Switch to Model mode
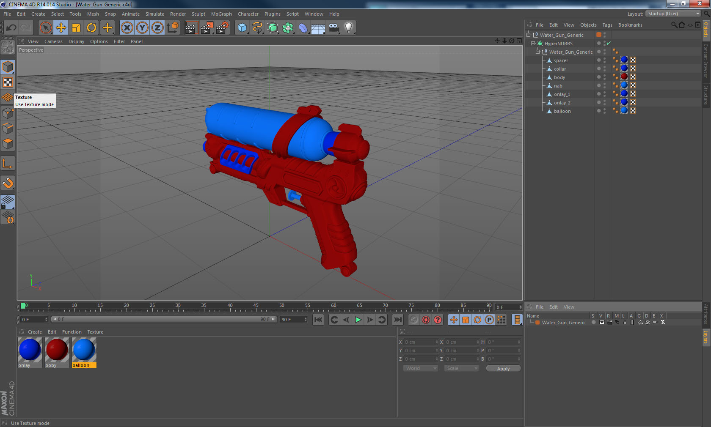The width and height of the screenshot is (711, 427). click(8, 67)
